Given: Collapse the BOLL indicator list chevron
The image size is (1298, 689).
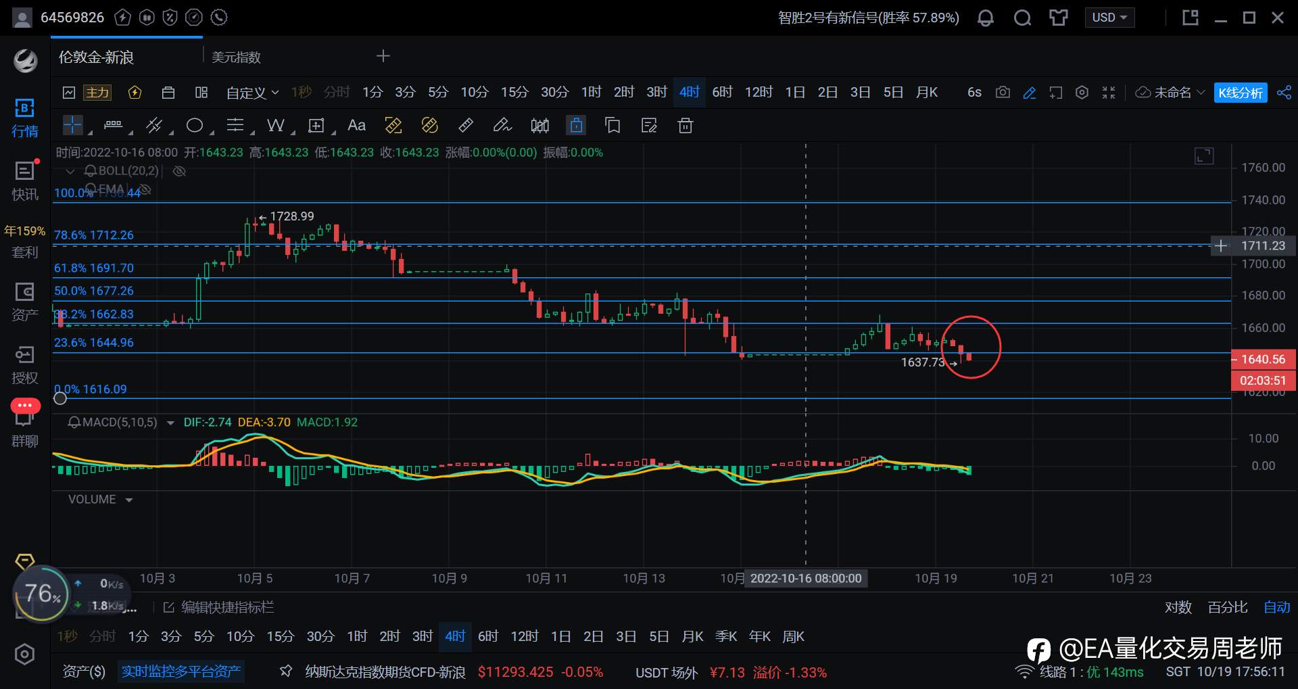Looking at the screenshot, I should pyautogui.click(x=70, y=171).
